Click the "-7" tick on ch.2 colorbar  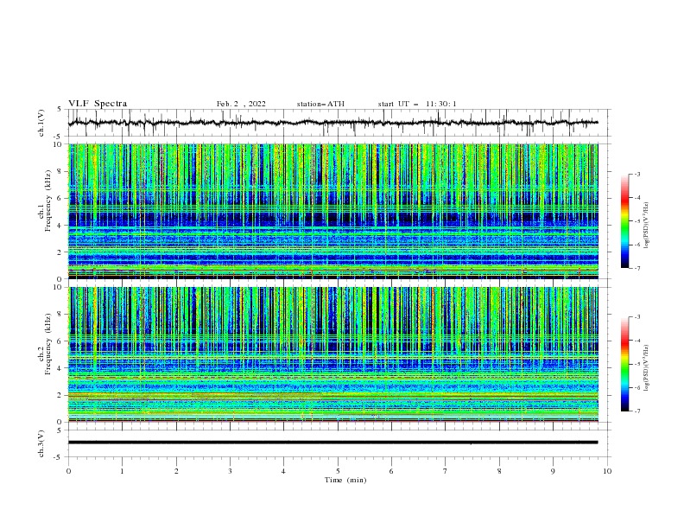click(637, 411)
